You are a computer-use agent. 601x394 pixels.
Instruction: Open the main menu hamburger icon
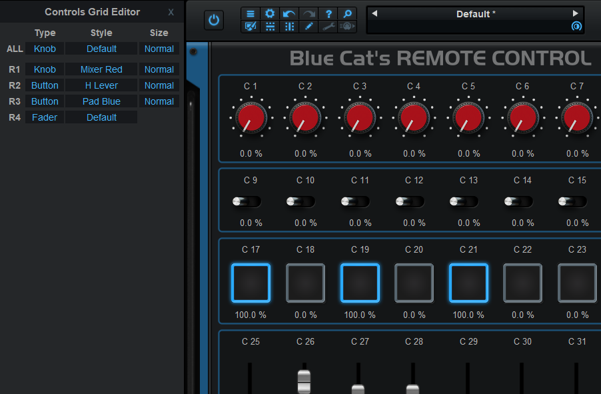click(x=251, y=14)
